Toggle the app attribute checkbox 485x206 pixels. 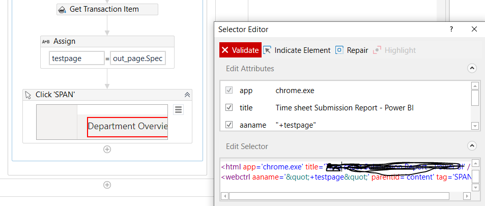(x=229, y=91)
